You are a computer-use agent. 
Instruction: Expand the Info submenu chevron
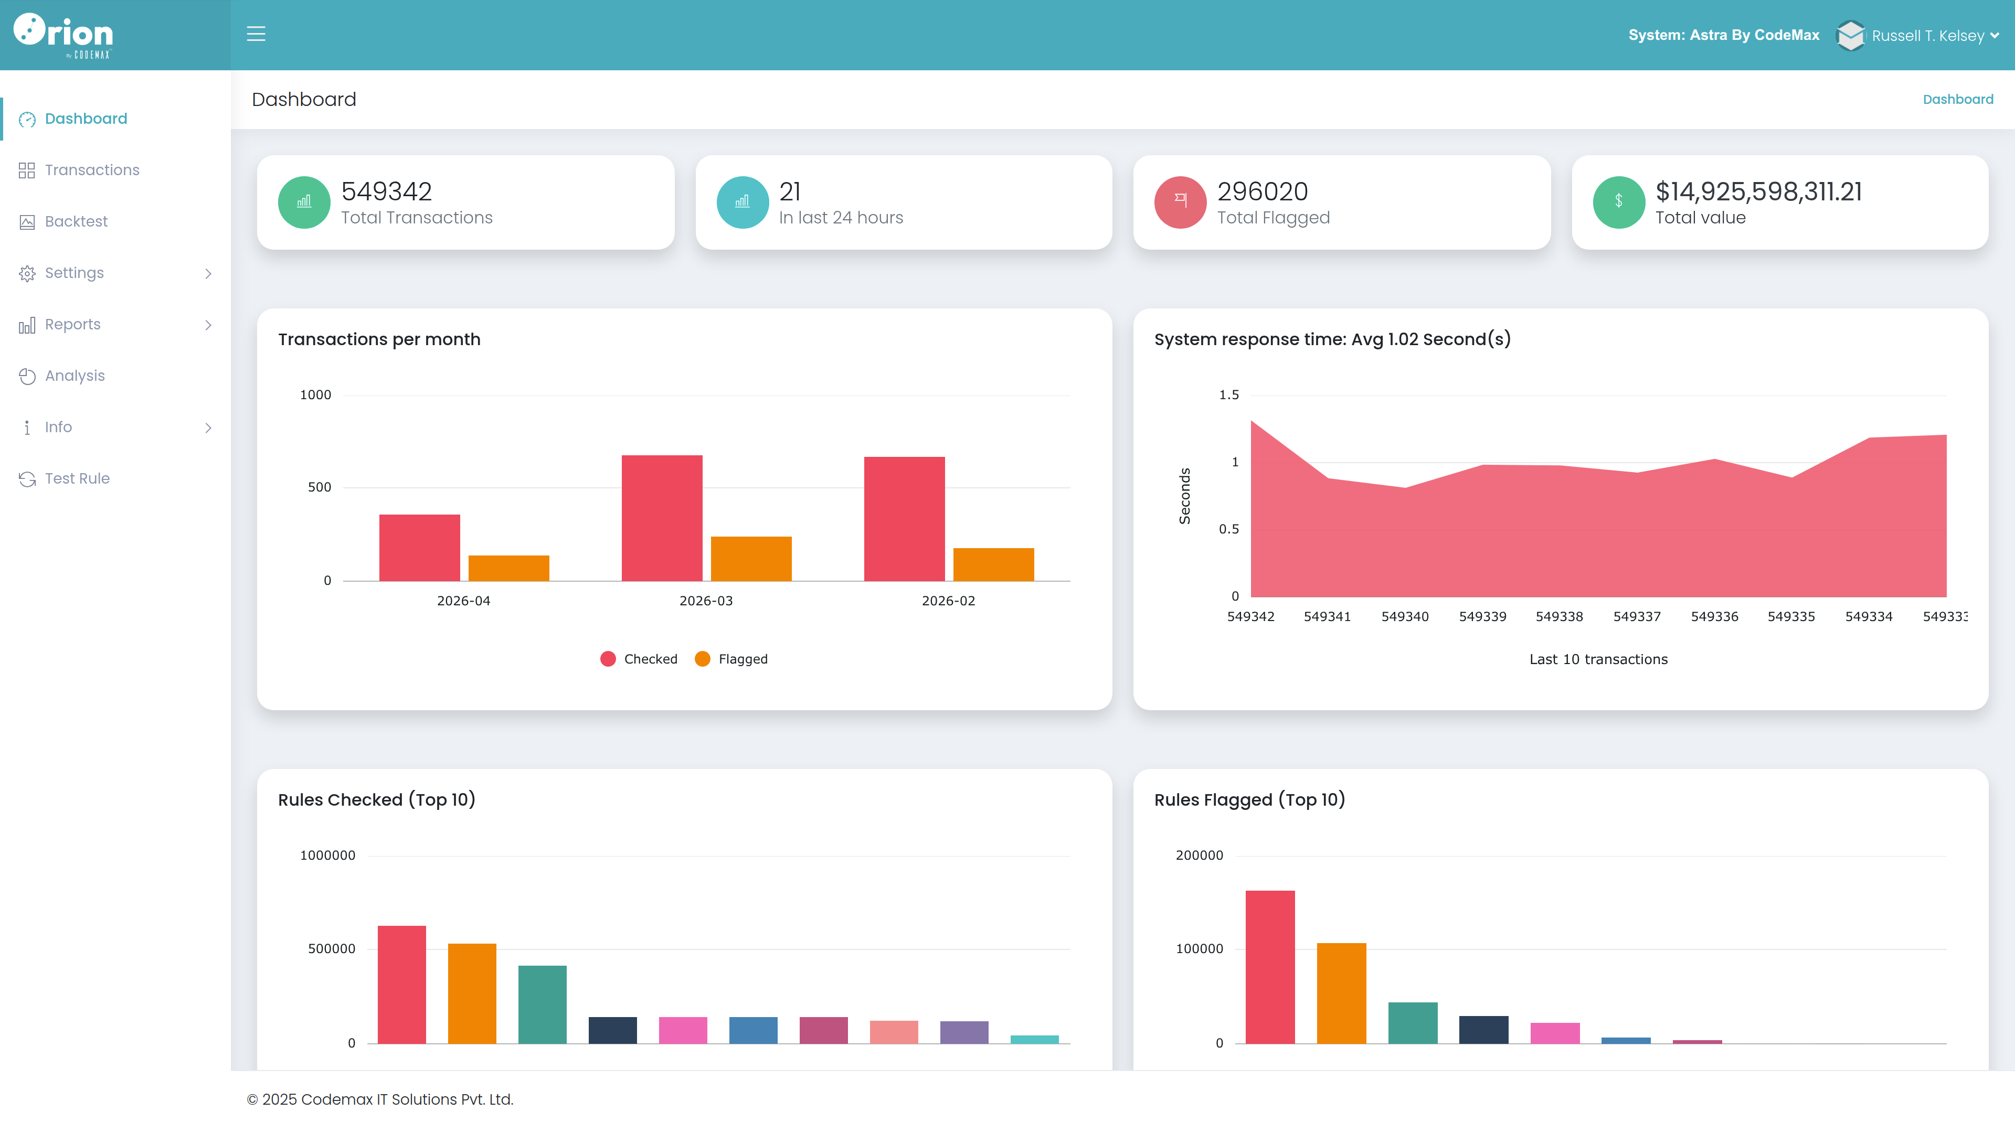(208, 427)
